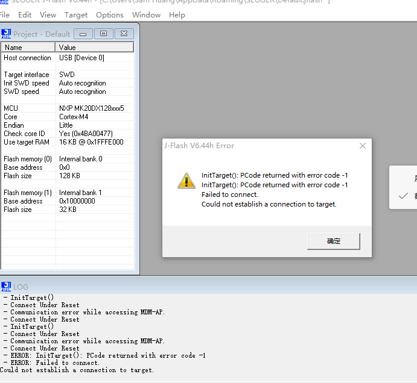
Task: Open the View menu
Action: pos(48,15)
